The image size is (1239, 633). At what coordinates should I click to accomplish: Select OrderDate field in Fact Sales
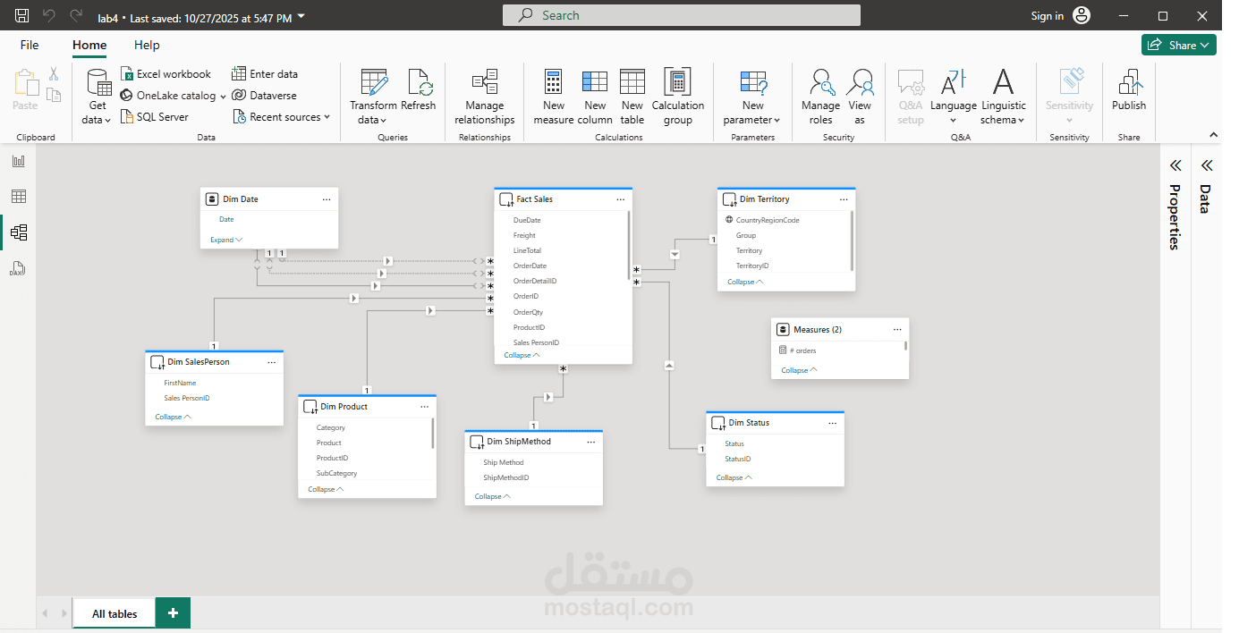point(530,266)
